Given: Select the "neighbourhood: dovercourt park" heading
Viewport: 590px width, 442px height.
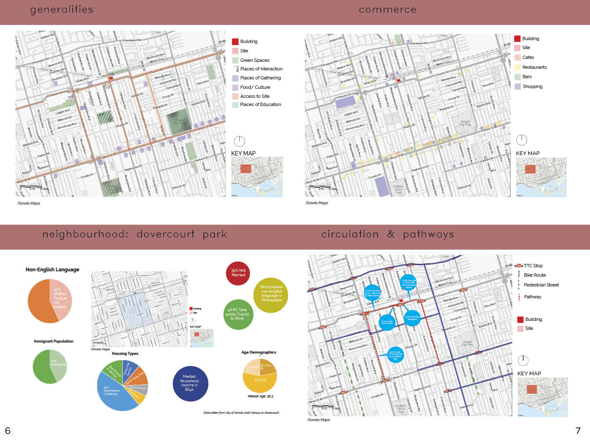Looking at the screenshot, I should point(134,235).
